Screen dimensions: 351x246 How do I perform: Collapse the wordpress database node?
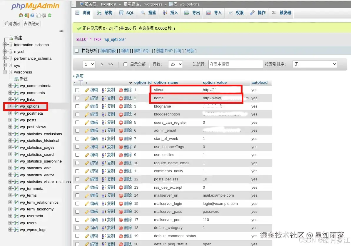(4, 72)
